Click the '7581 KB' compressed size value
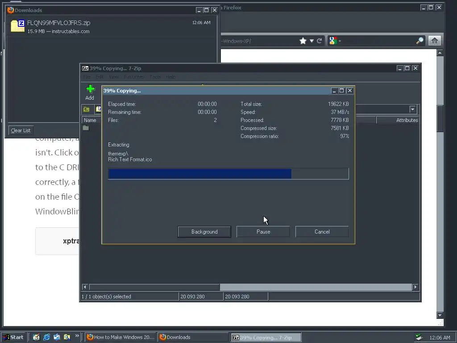 (x=340, y=128)
